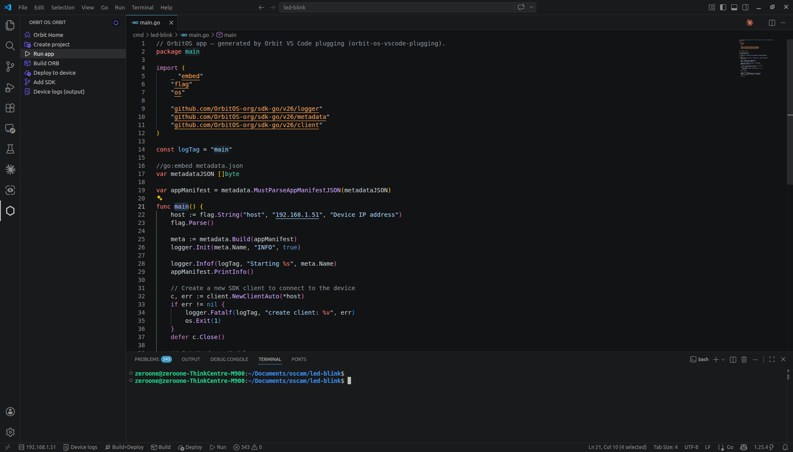Open Device logs (output) in sidebar
The height and width of the screenshot is (452, 793).
coord(73,91)
